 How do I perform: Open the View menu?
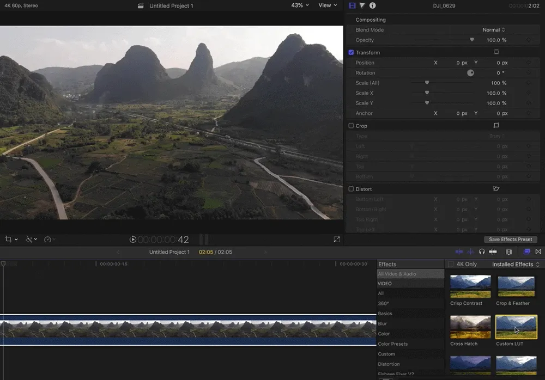click(328, 5)
